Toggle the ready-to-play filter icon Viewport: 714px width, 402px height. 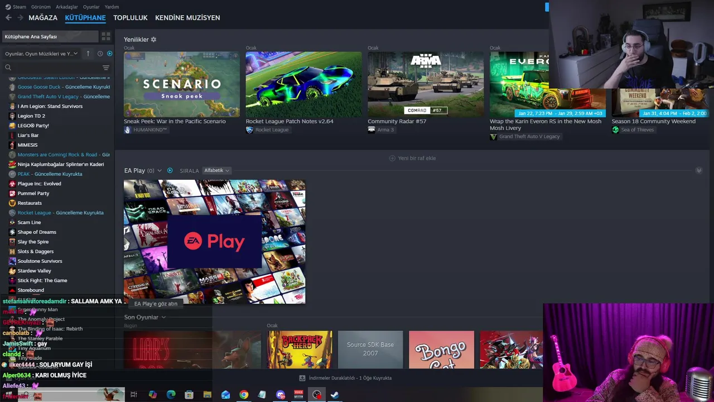(x=109, y=54)
